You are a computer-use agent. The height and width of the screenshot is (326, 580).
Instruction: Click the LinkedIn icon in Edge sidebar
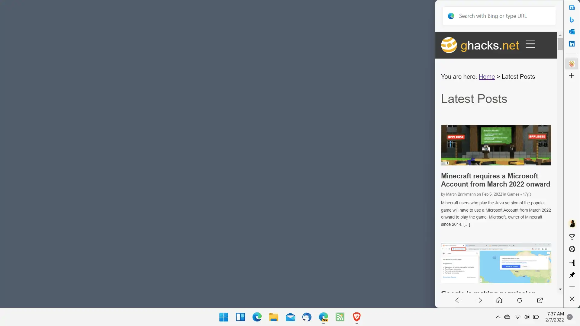point(572,44)
